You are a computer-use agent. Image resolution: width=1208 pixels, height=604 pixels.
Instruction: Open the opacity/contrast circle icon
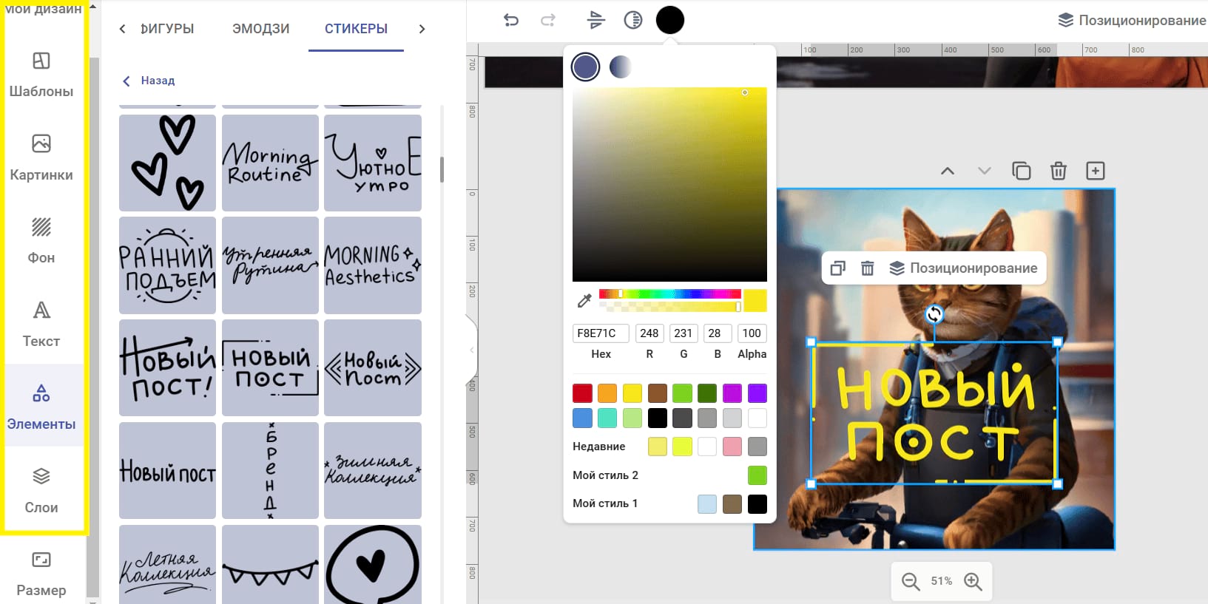[x=633, y=20]
